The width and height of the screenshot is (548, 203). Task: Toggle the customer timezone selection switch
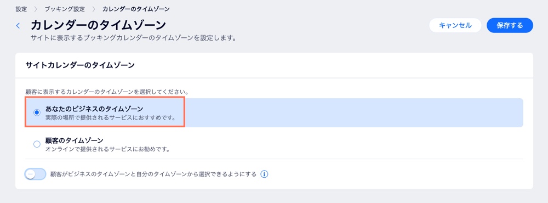click(35, 173)
